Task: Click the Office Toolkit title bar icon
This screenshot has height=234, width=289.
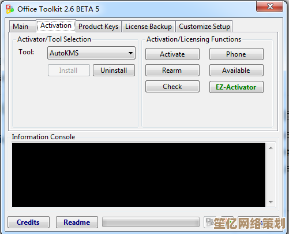Action: 10,9
